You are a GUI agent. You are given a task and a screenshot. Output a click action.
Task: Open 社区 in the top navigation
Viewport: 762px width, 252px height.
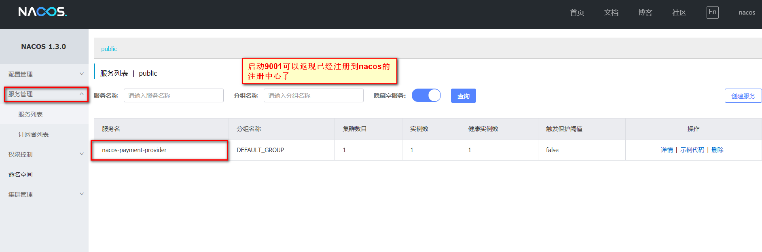[679, 13]
